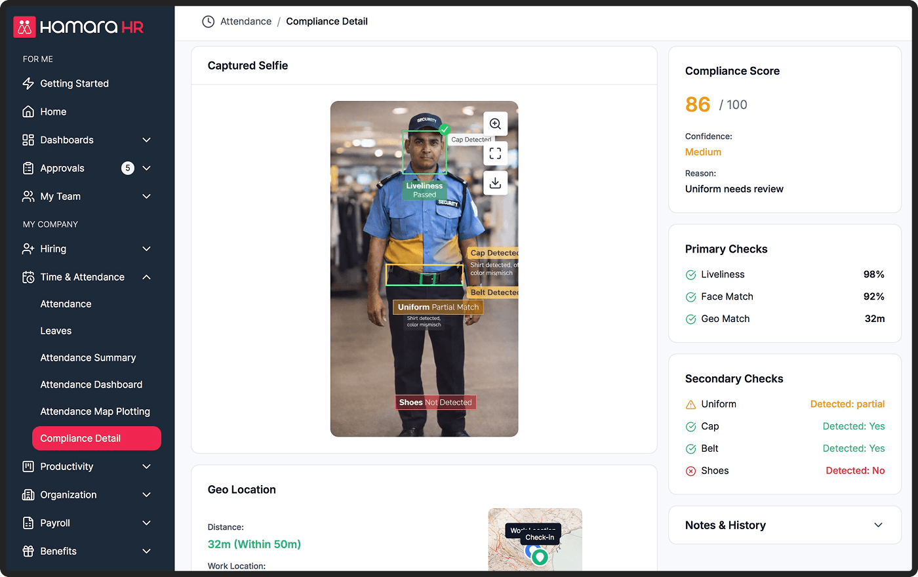Click the My Team people icon
The image size is (918, 577).
tap(28, 196)
